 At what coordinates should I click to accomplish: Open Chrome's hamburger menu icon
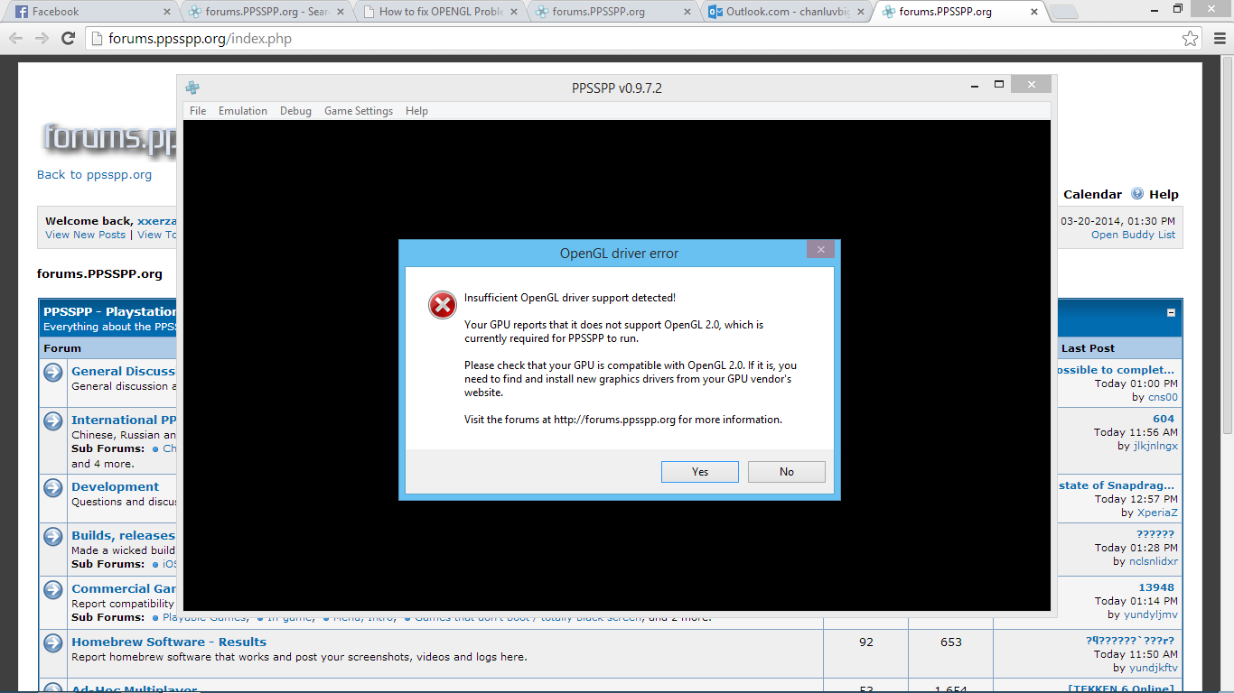pyautogui.click(x=1217, y=39)
